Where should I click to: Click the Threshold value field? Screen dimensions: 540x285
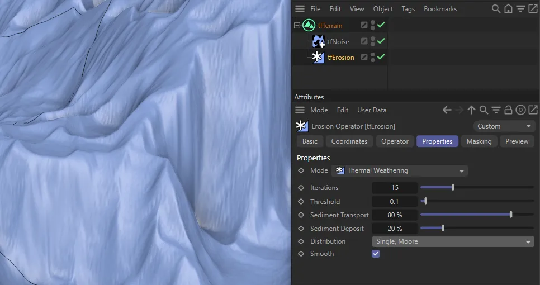[x=395, y=201]
